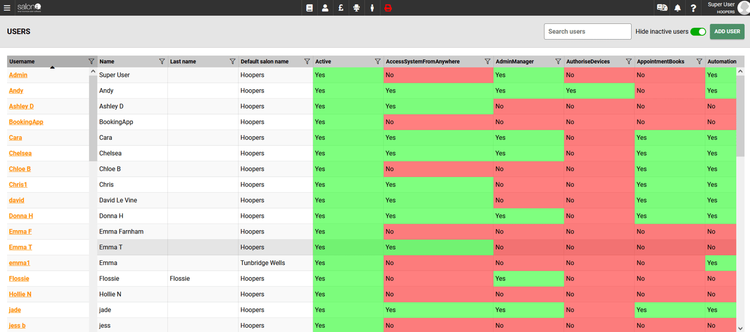Open the diary book icon in the toolbar
Viewport: 750px width, 332px height.
click(309, 8)
